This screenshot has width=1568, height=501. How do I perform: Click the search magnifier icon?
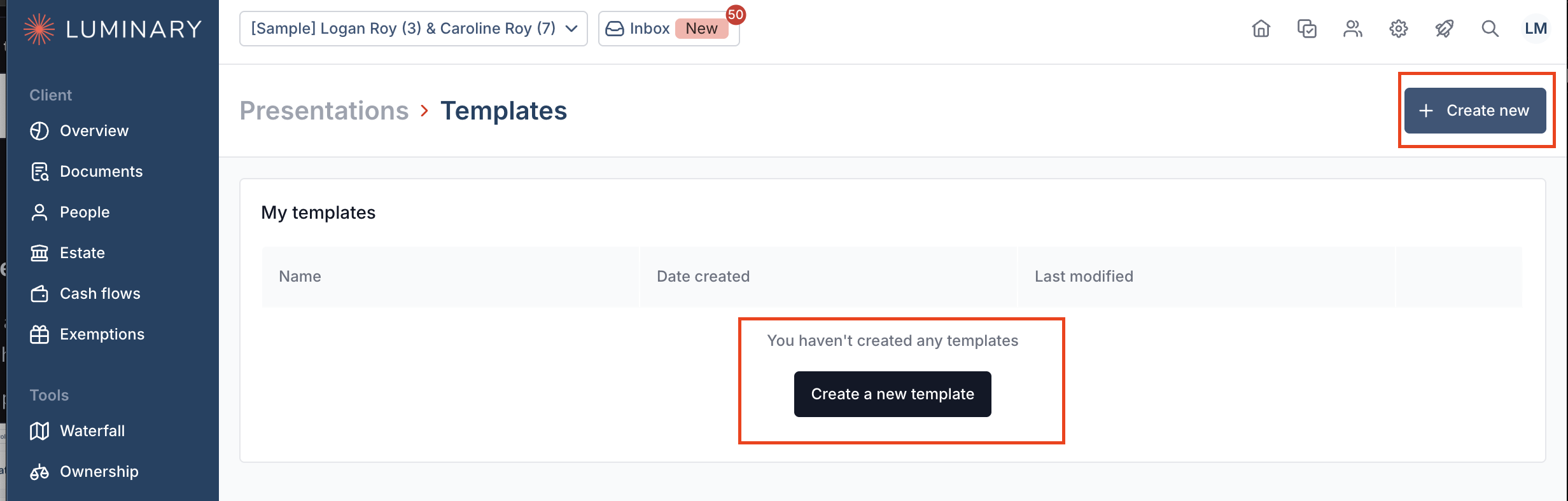tap(1490, 29)
